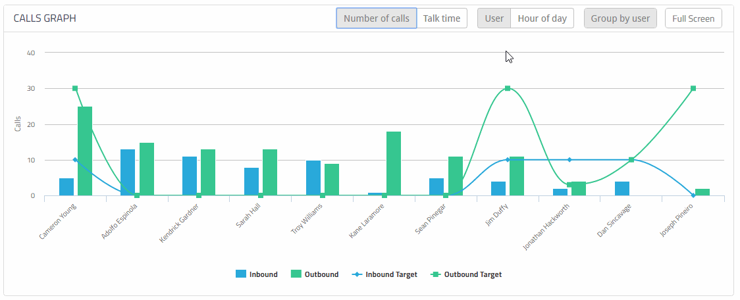Switch to the User tab
This screenshot has height=300, width=740.
pyautogui.click(x=494, y=18)
